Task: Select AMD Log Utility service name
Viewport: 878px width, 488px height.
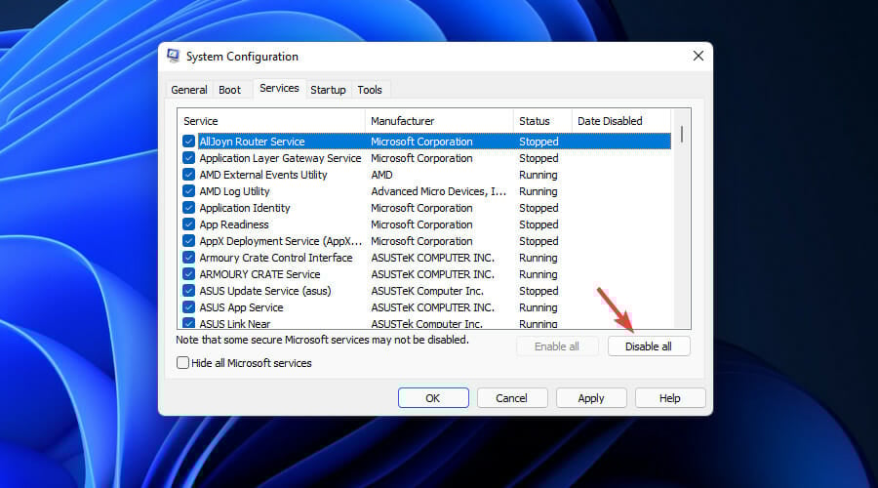Action: pyautogui.click(x=234, y=191)
